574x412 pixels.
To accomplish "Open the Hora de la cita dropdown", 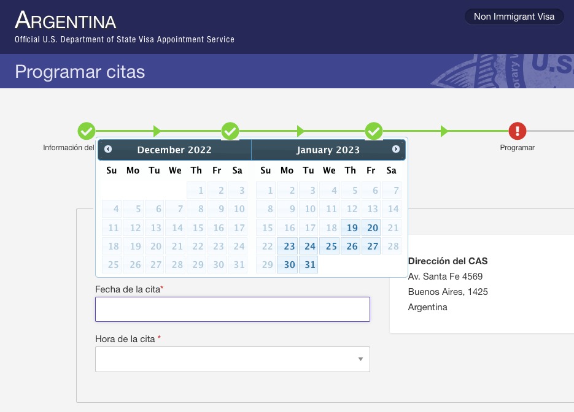I will point(232,359).
